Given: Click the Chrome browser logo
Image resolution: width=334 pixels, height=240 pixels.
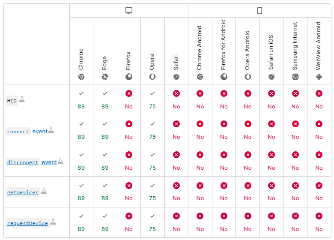Looking at the screenshot, I should pos(81,77).
